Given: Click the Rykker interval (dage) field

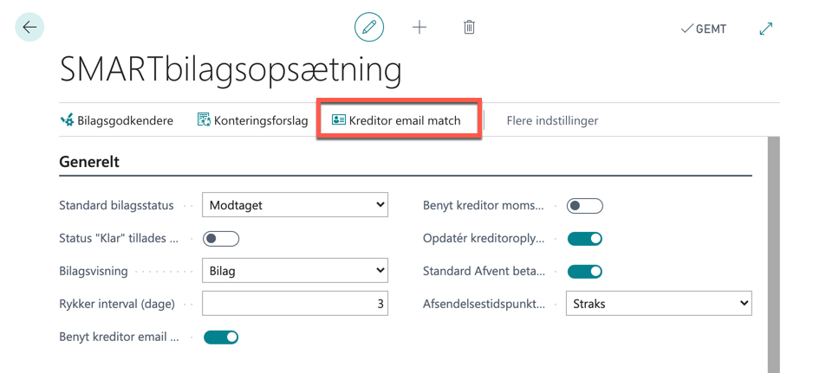Looking at the screenshot, I should [295, 304].
